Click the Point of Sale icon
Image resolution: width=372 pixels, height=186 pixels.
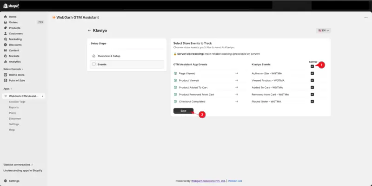(6, 80)
